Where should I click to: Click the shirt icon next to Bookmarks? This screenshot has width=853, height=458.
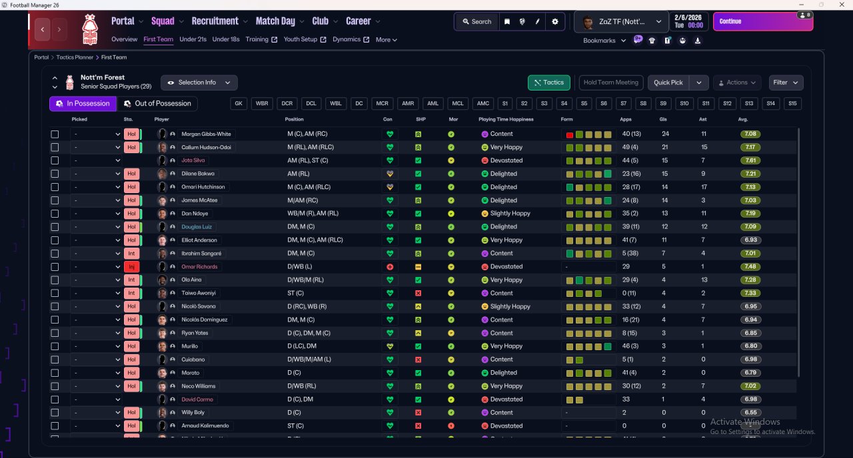click(x=652, y=41)
